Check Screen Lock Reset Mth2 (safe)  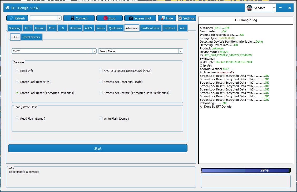pos(101,82)
